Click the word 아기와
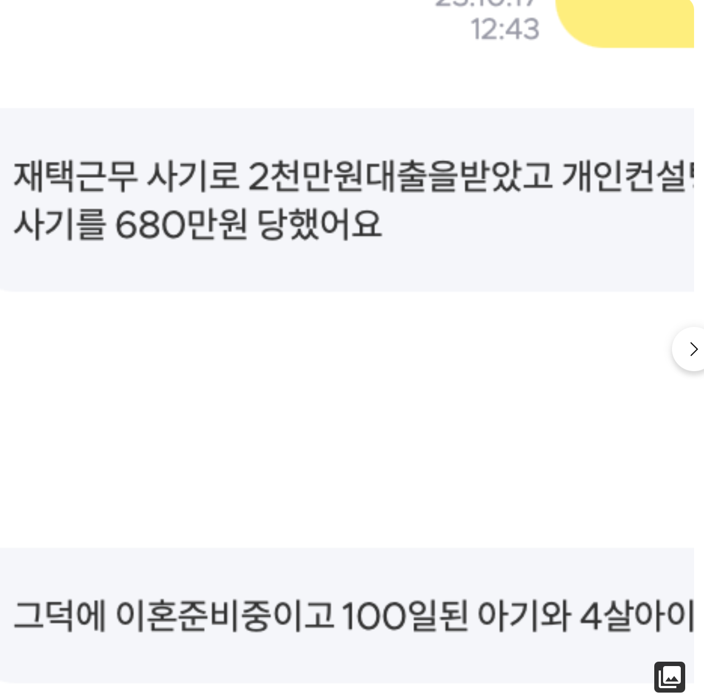Screen dimensions: 704x697 pos(523,616)
